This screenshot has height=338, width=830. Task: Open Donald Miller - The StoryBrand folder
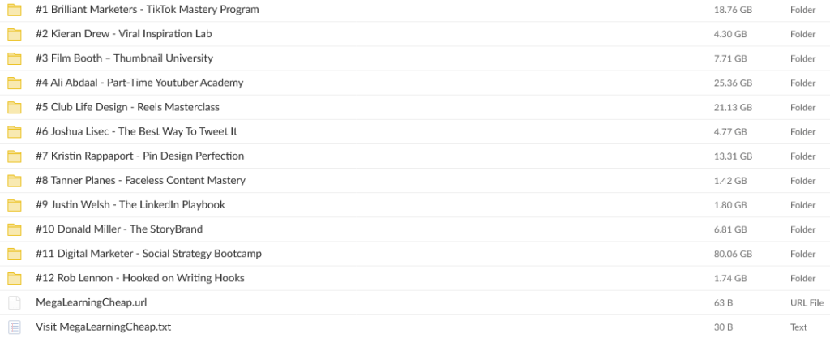119,229
